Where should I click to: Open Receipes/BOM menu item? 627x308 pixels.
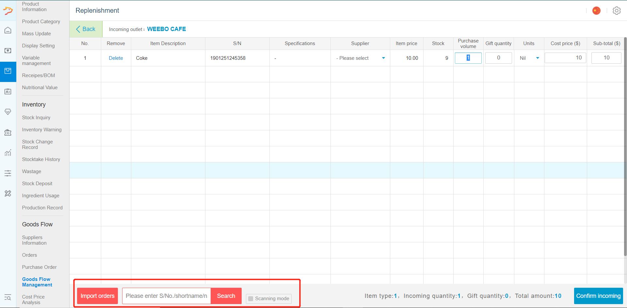click(39, 75)
